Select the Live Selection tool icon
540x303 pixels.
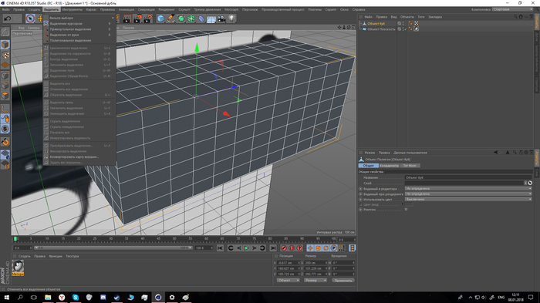click(x=30, y=19)
